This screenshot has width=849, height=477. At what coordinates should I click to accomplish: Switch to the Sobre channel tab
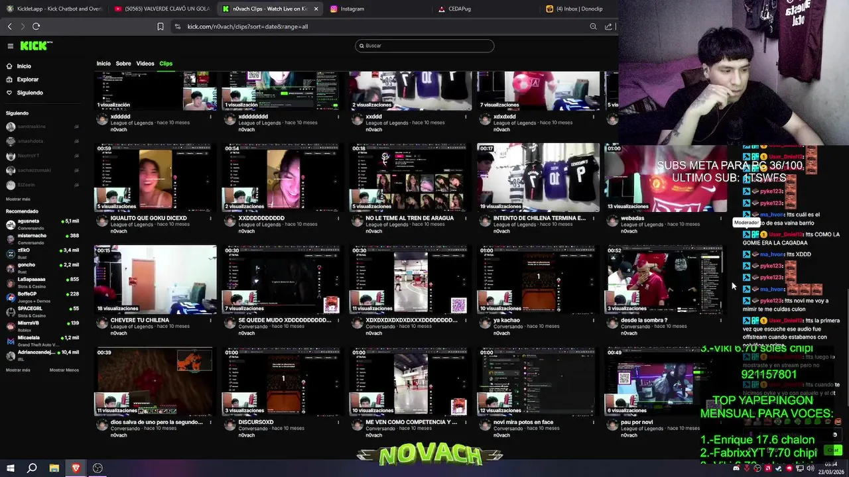point(123,64)
